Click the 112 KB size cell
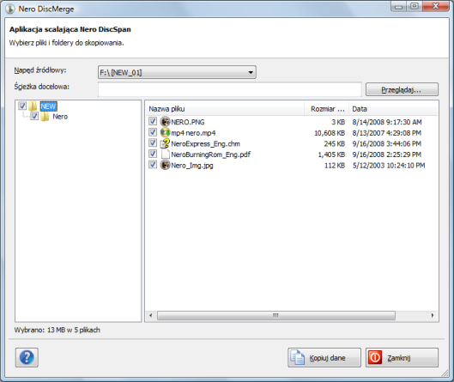The height and width of the screenshot is (382, 454). click(335, 166)
